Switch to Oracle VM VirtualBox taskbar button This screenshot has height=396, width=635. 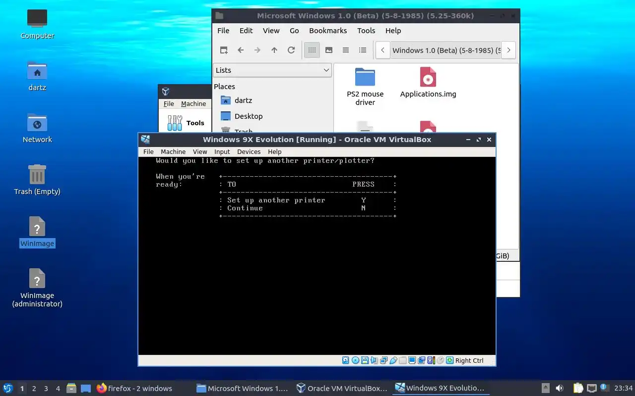(341, 388)
